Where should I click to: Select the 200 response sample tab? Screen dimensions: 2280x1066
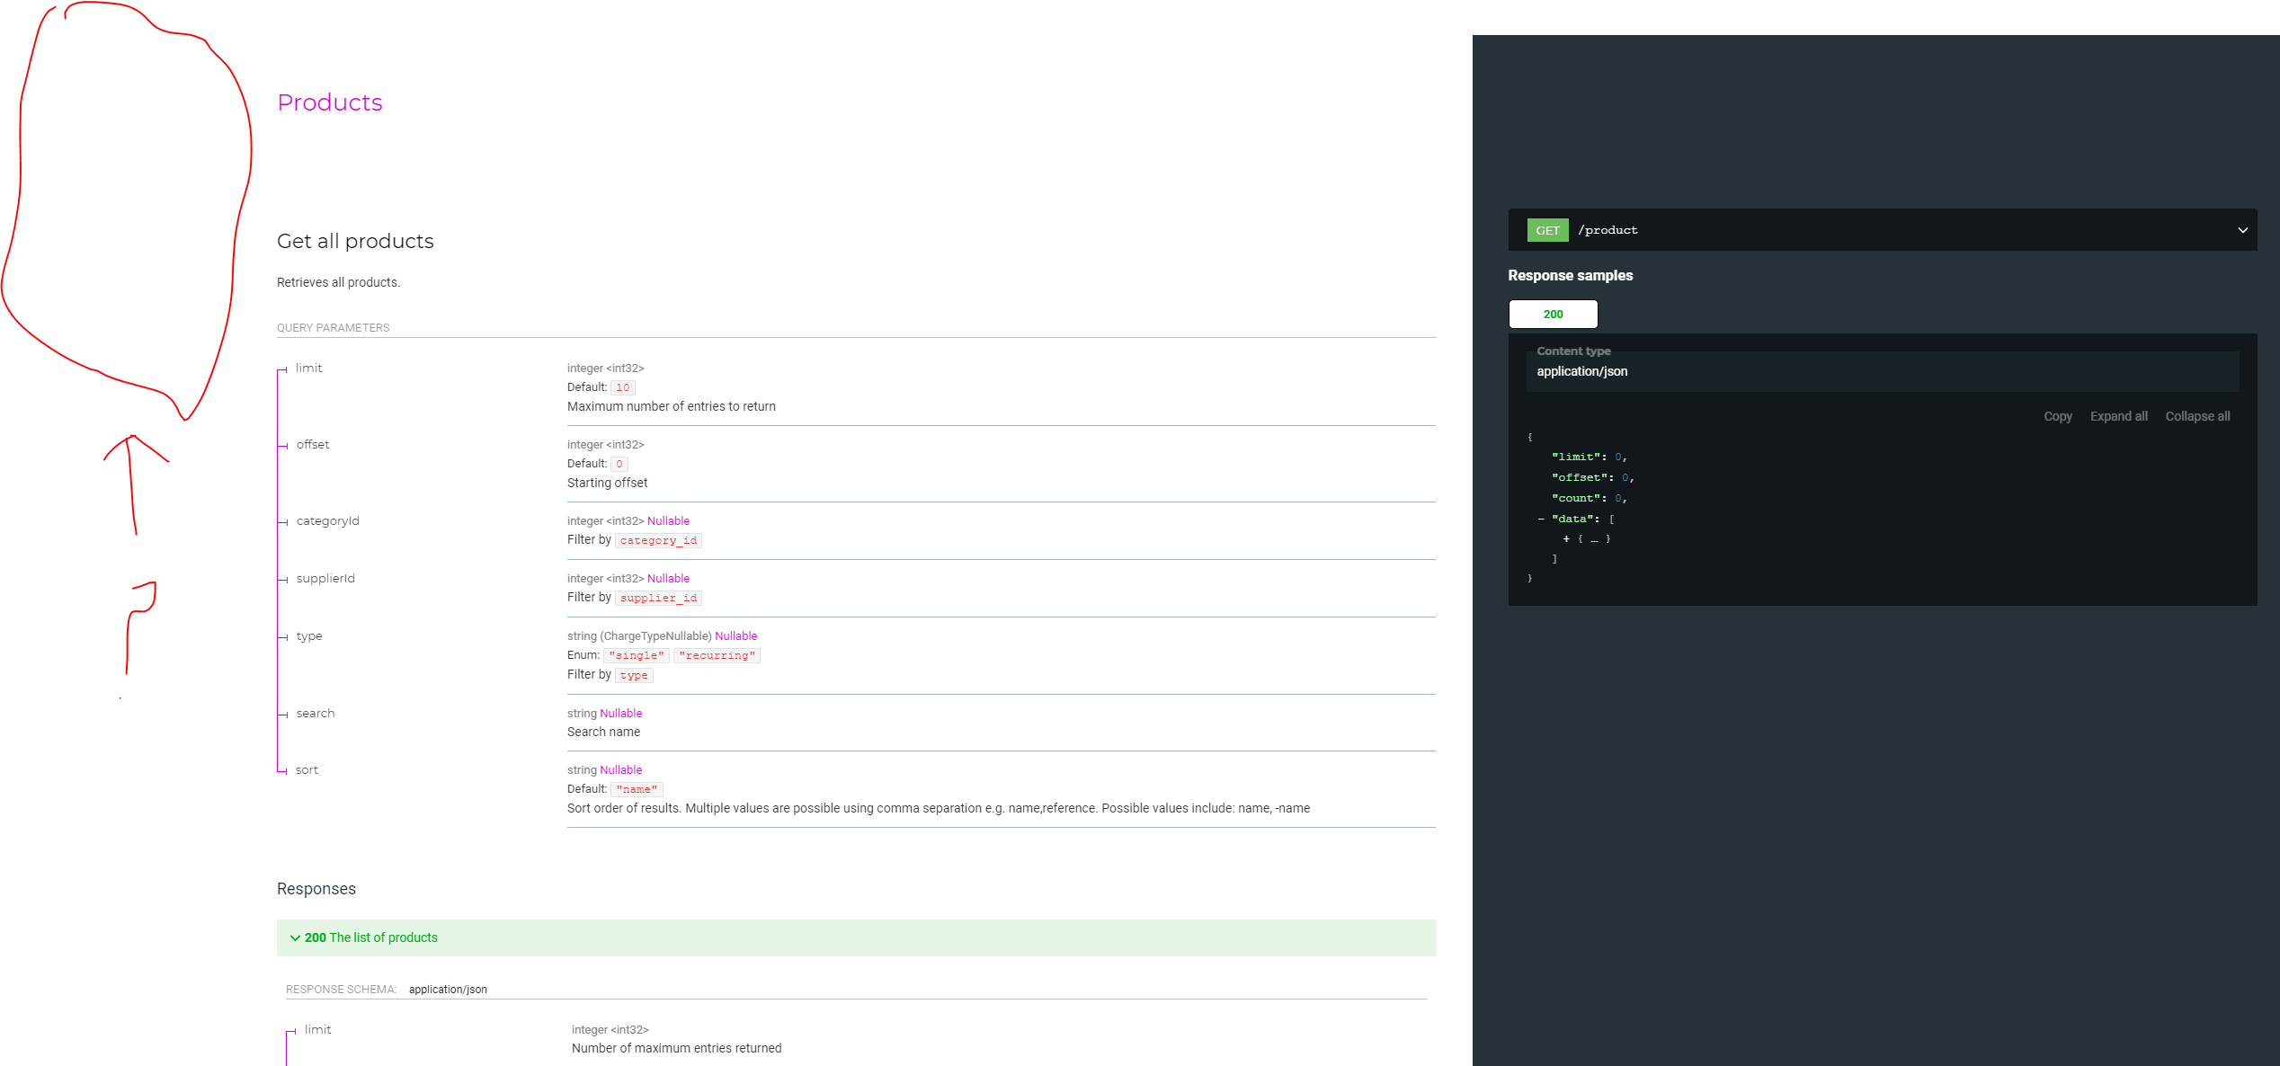(x=1553, y=314)
